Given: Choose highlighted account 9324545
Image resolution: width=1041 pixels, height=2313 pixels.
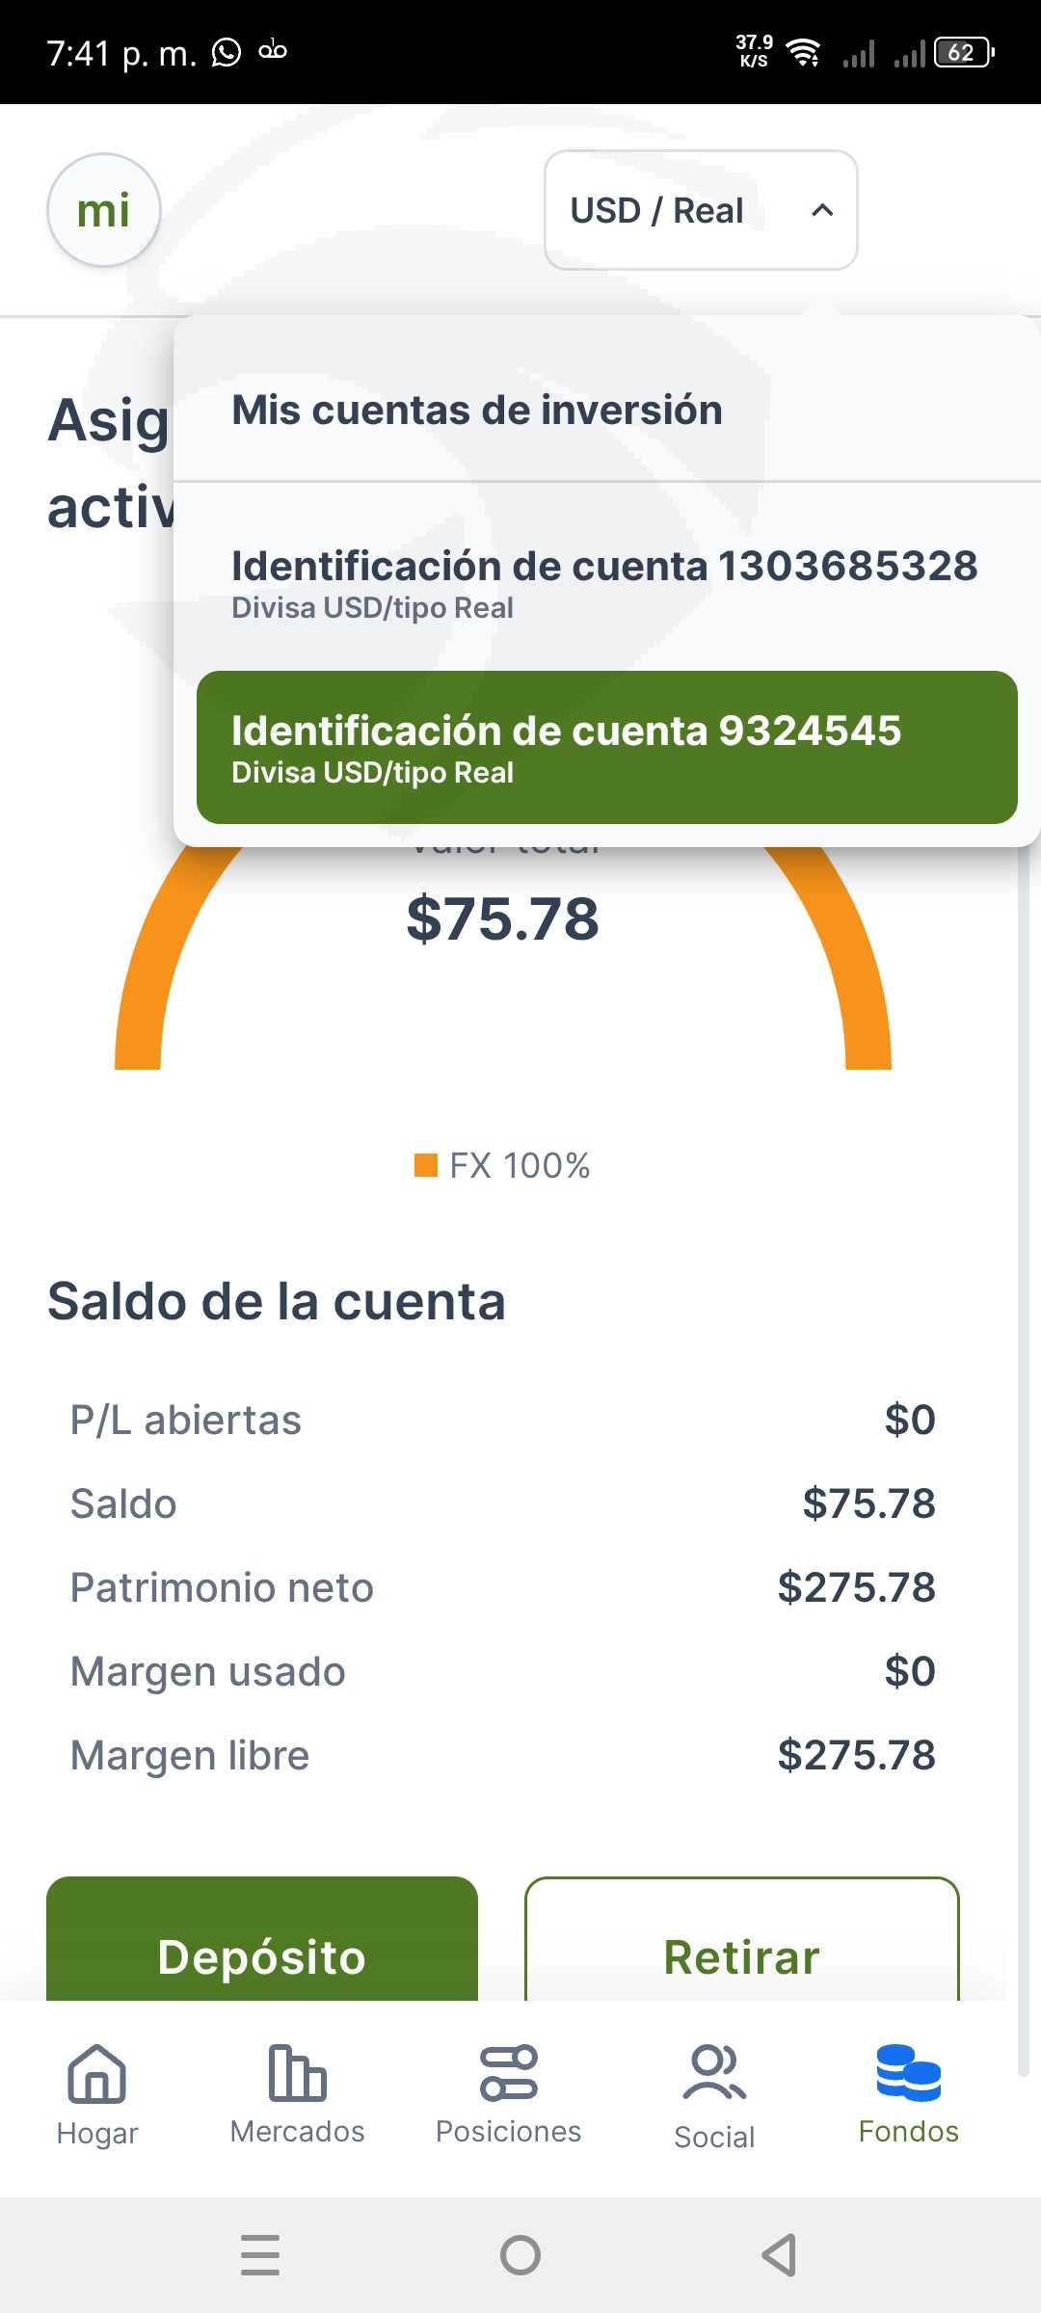Looking at the screenshot, I should click(606, 747).
